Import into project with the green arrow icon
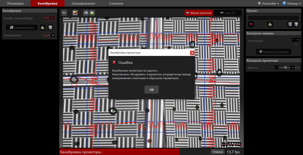Screen dimensions: 303x155 (270, 24)
